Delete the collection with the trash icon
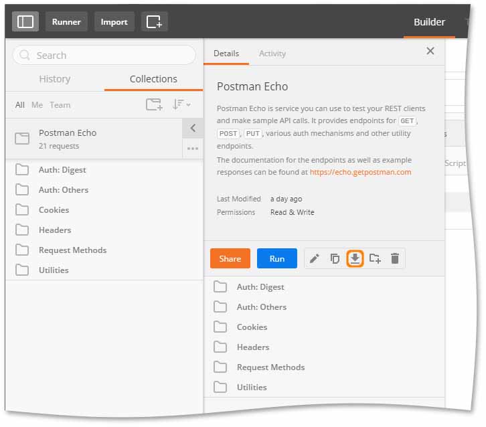The width and height of the screenshot is (486, 427). (395, 258)
